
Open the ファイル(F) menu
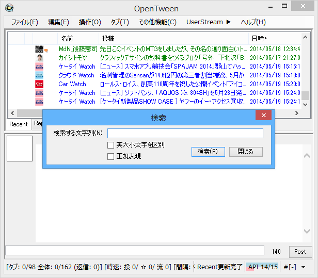pos(25,22)
